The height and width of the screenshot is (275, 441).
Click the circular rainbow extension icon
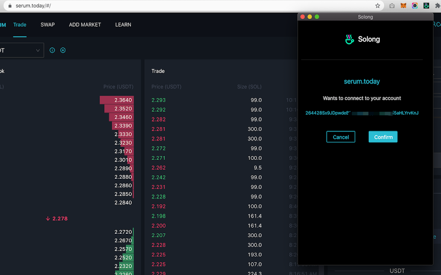pyautogui.click(x=415, y=6)
